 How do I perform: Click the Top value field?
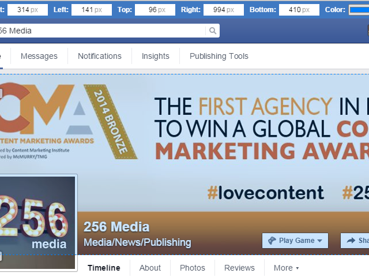coord(155,10)
